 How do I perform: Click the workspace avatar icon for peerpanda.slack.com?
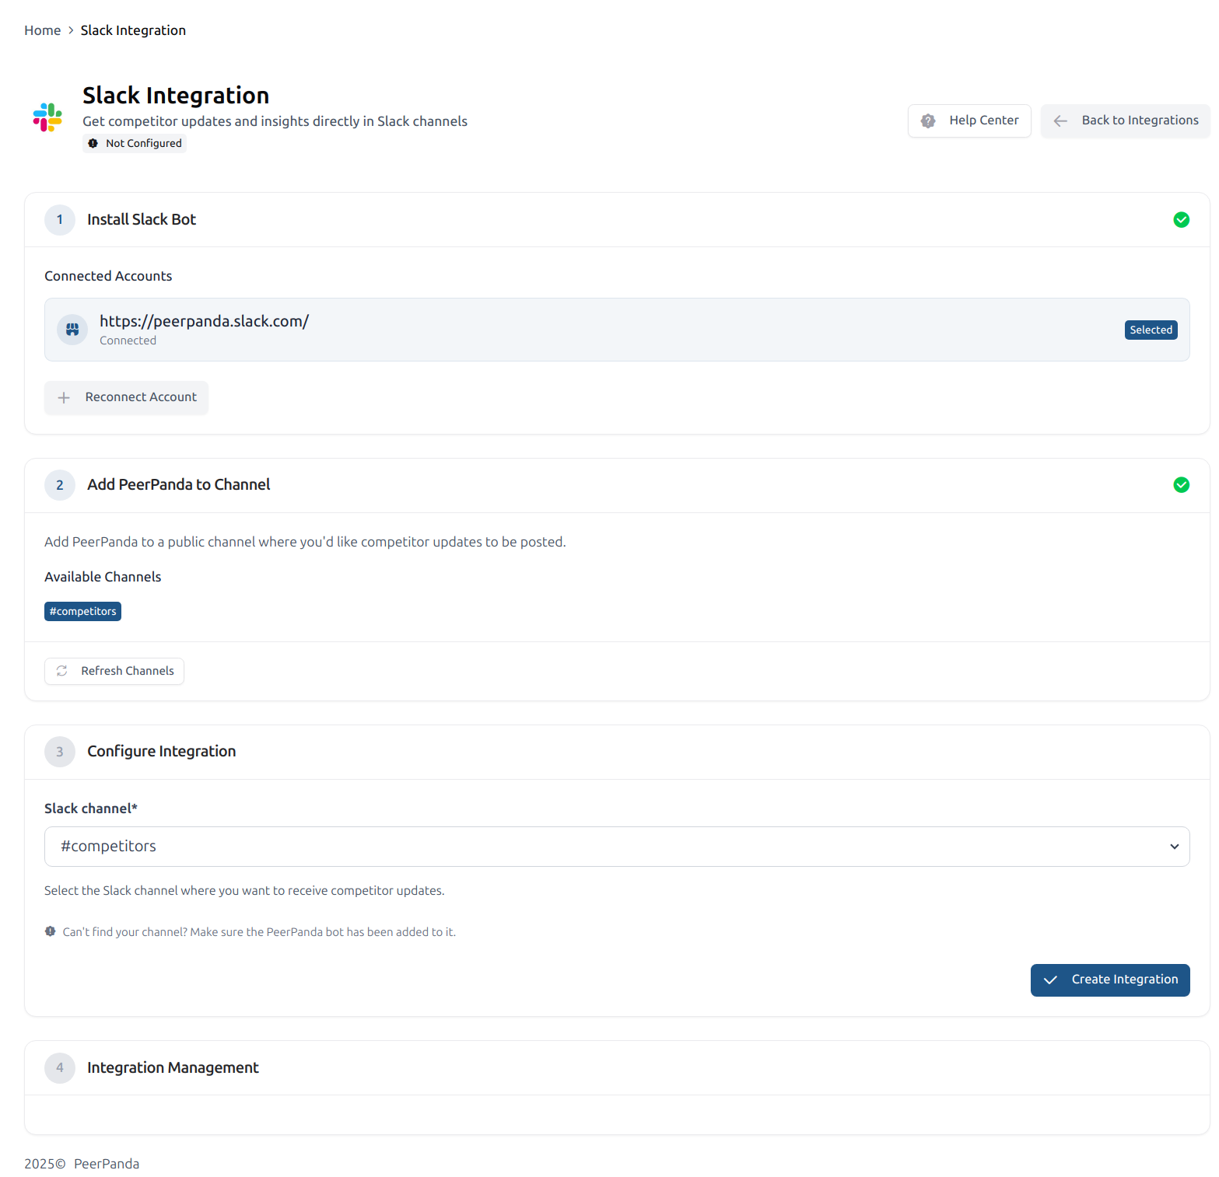coord(72,330)
